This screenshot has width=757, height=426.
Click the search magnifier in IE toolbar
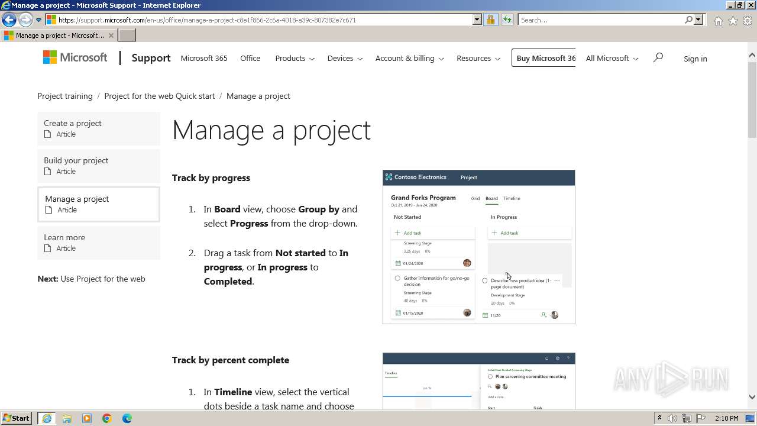coord(688,20)
